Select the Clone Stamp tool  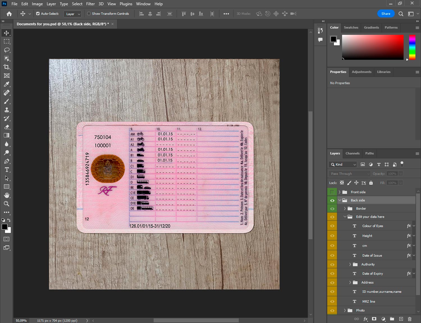pos(6,110)
